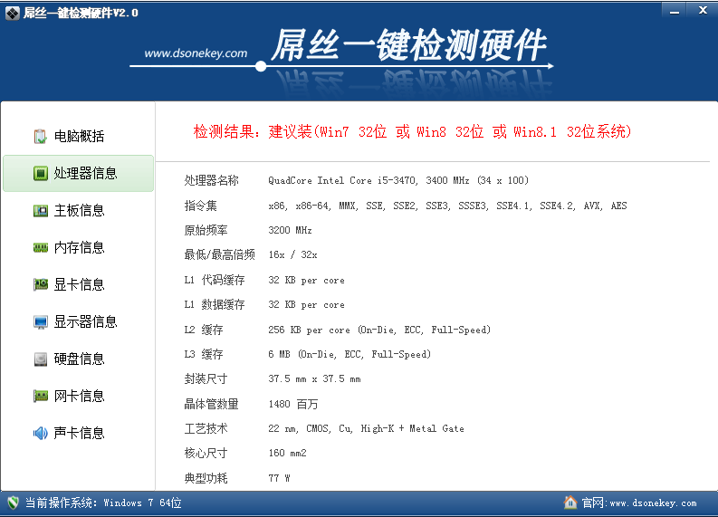The width and height of the screenshot is (718, 517).
Task: Click the 声卡信息 speaker icon
Action: pos(41,434)
